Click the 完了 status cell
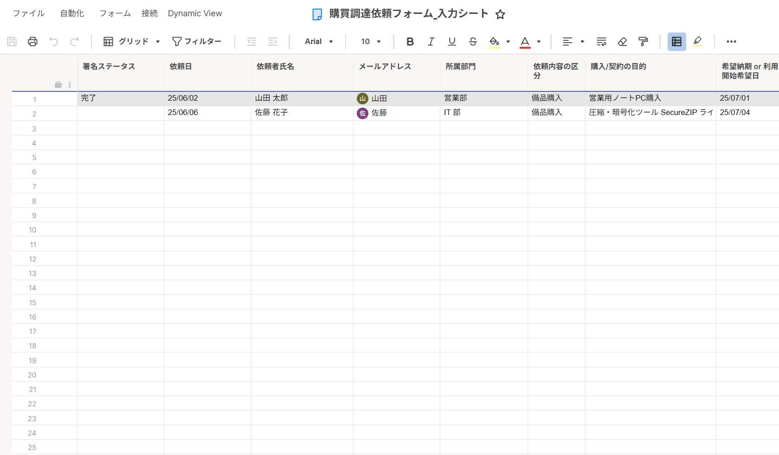The image size is (779, 455). (121, 98)
